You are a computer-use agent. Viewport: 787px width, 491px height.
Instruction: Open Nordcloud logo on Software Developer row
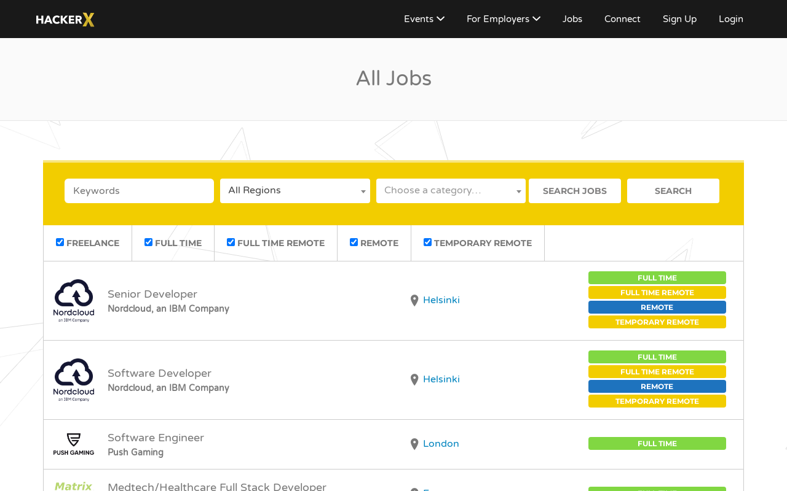point(74,380)
